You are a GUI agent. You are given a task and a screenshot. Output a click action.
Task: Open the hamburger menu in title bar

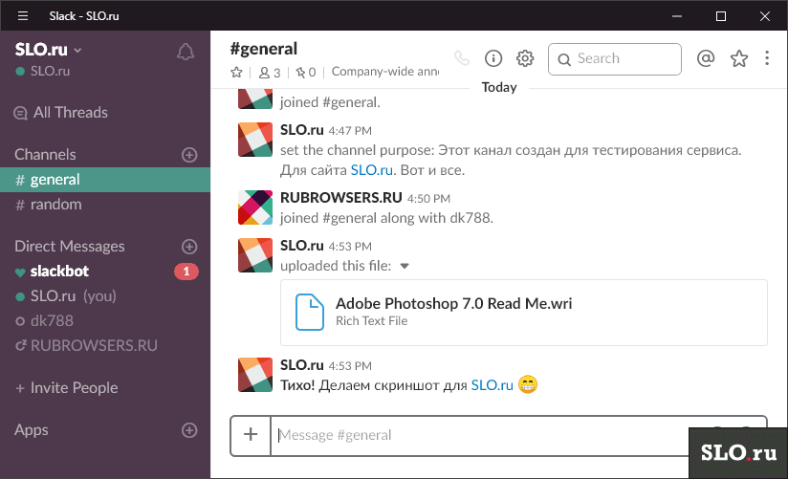(23, 16)
